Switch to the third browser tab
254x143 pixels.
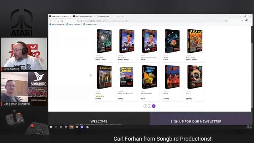click(x=108, y=16)
